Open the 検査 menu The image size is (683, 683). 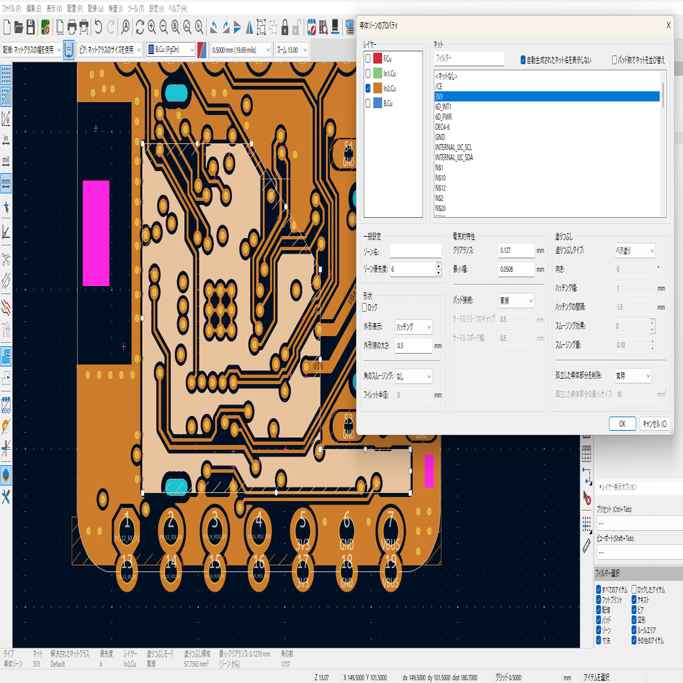116,9
